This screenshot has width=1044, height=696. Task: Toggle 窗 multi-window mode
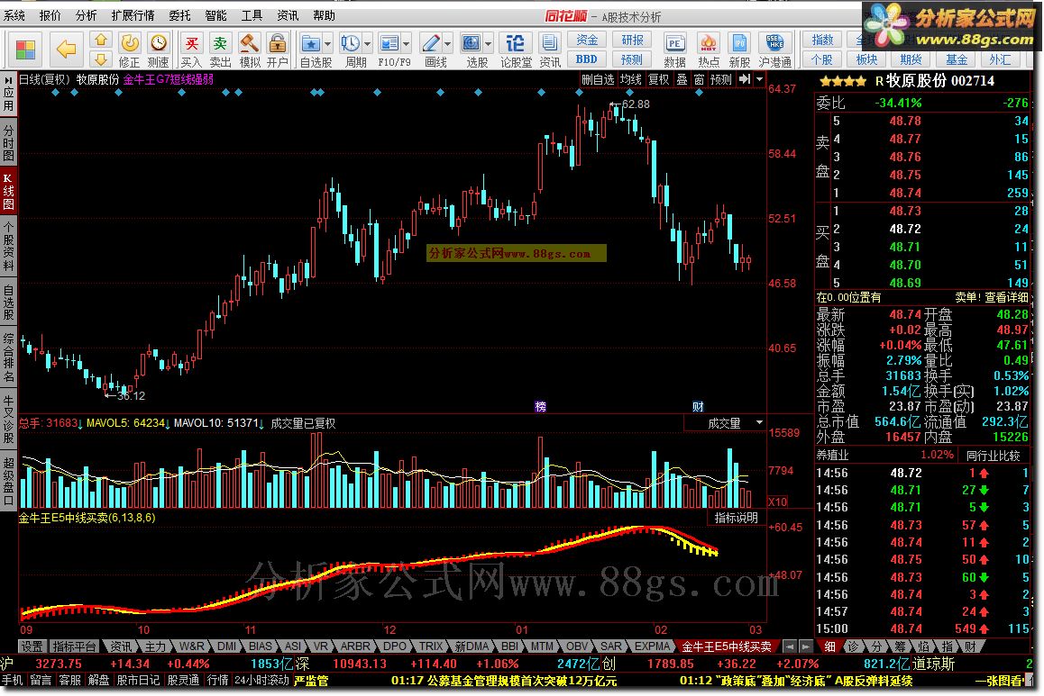tap(699, 80)
